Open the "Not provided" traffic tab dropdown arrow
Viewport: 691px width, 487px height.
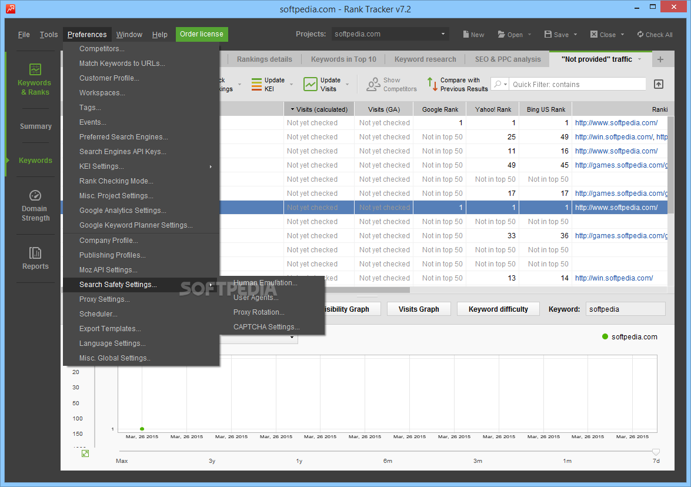pyautogui.click(x=639, y=59)
